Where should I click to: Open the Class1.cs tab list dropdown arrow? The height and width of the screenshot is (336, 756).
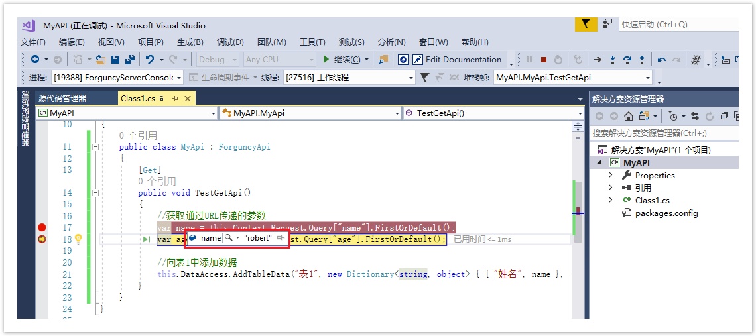(580, 99)
